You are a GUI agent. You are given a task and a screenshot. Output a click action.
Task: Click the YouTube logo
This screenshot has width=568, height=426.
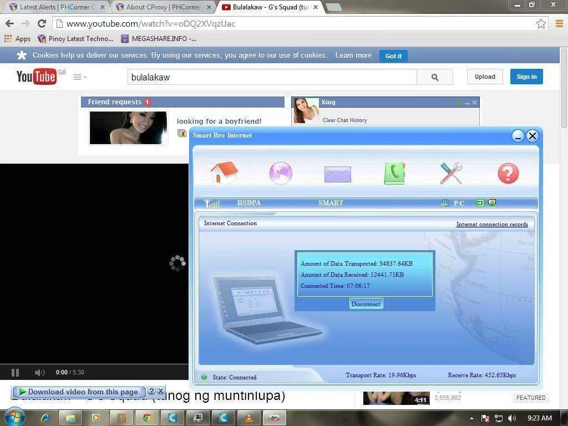point(37,77)
